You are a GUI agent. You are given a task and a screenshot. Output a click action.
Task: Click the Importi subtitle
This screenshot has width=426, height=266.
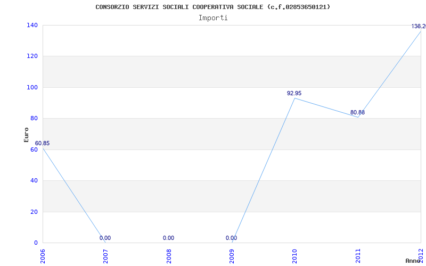click(x=213, y=18)
